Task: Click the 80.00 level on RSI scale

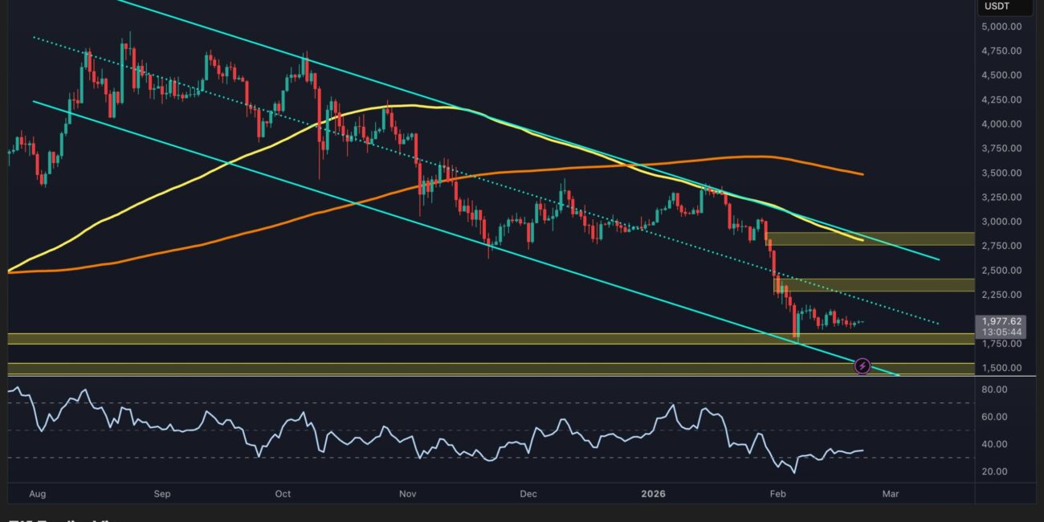Action: pyautogui.click(x=994, y=389)
